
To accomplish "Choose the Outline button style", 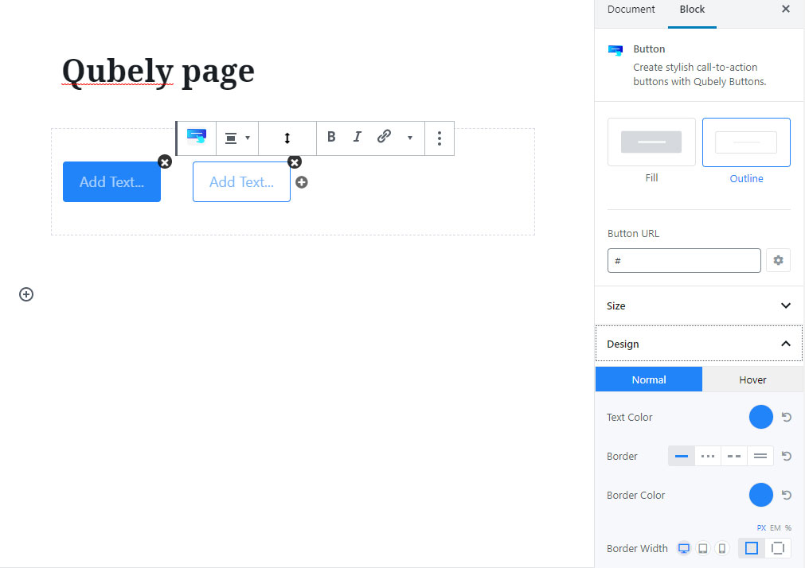I will coord(746,142).
